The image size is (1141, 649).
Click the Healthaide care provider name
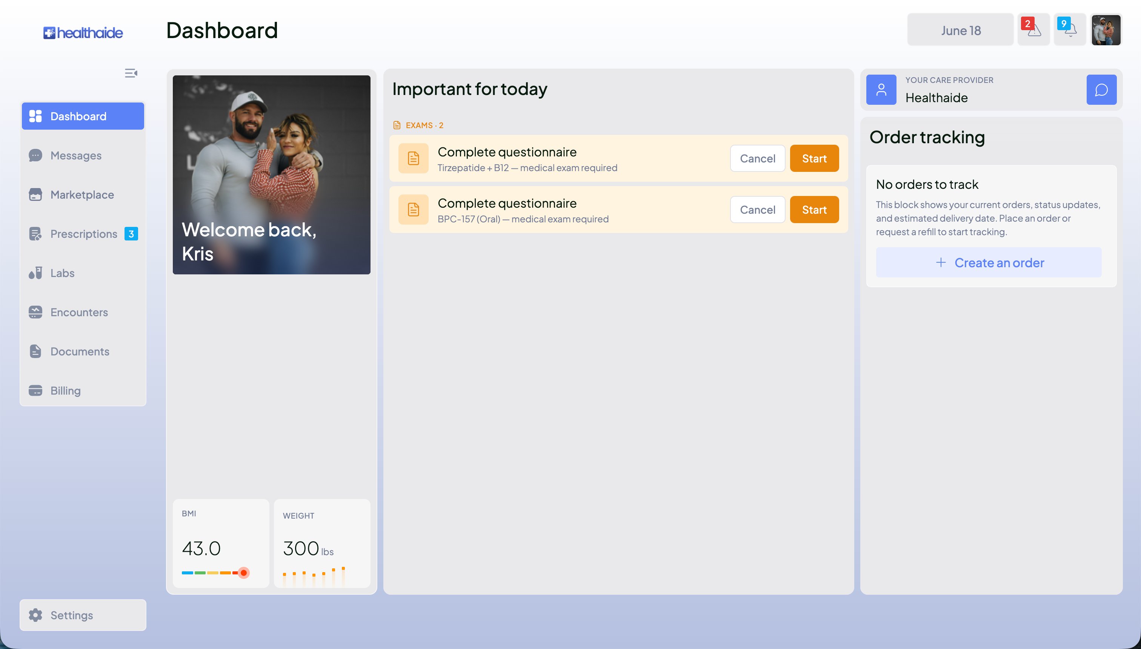pos(936,98)
